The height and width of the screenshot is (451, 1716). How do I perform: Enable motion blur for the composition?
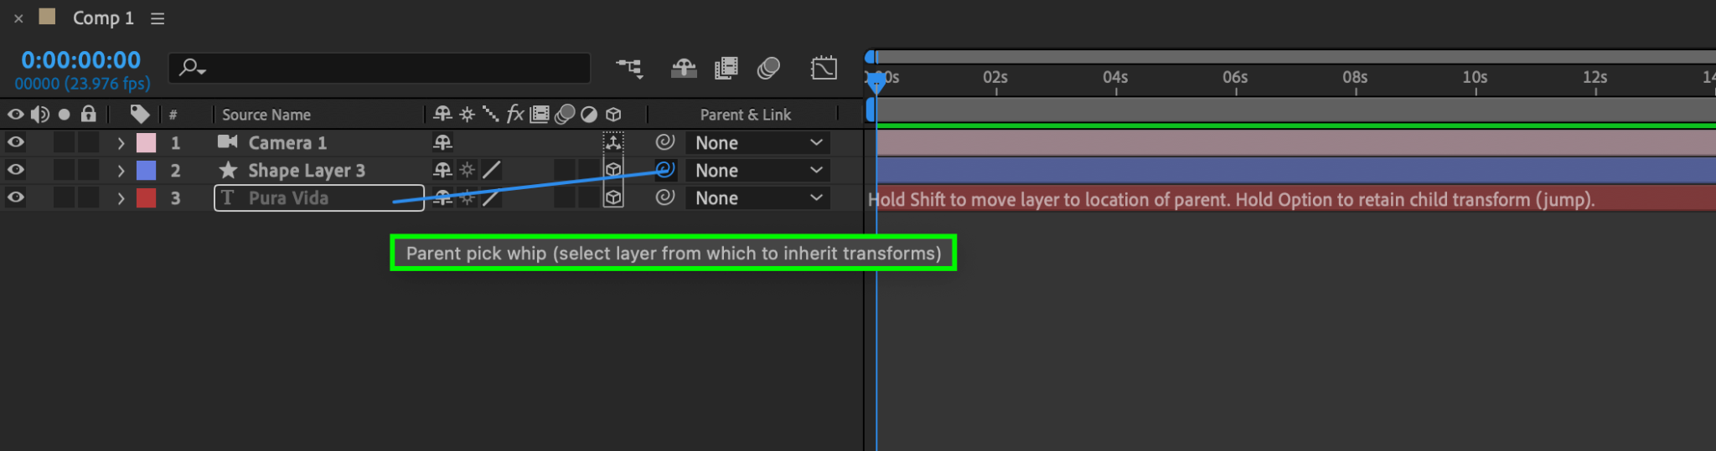[768, 68]
